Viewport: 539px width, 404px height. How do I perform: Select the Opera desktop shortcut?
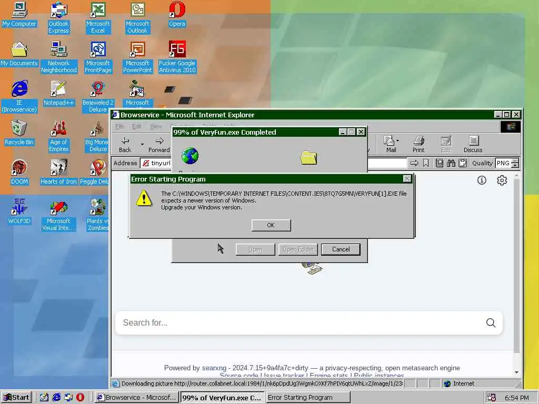(177, 15)
